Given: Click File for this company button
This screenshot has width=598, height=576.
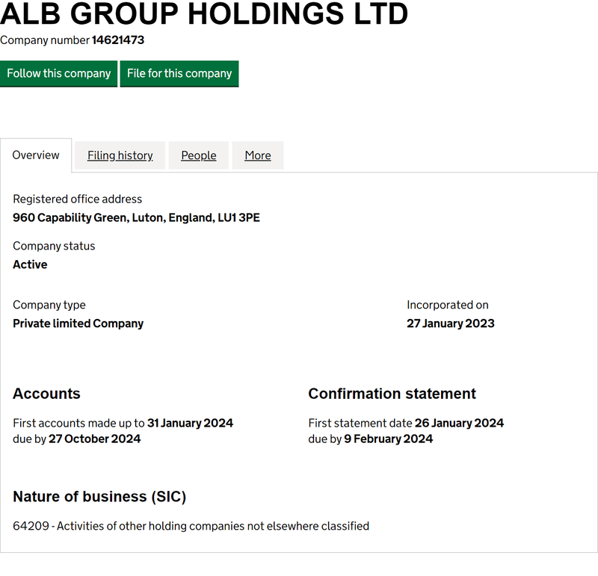Looking at the screenshot, I should tap(179, 73).
